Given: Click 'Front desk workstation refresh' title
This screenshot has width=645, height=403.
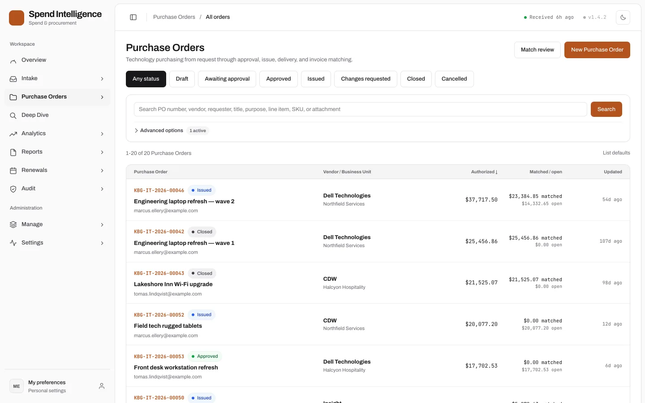Looking at the screenshot, I should pos(176,368).
